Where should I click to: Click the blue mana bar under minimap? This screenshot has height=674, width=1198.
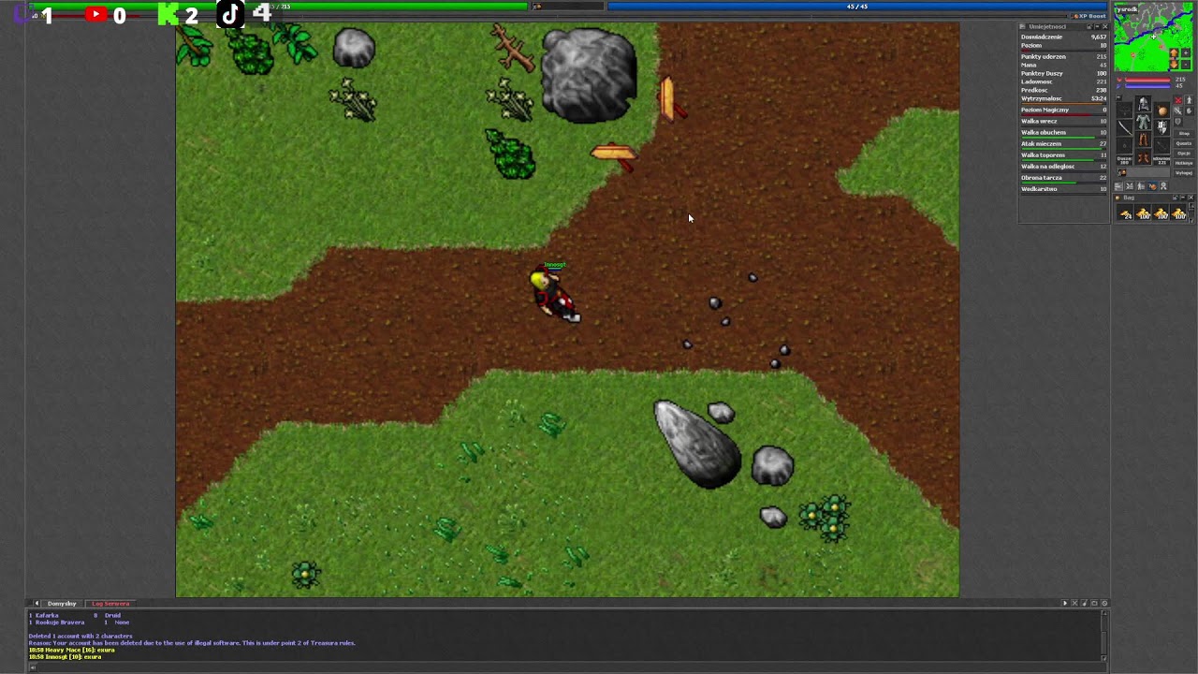tap(1147, 86)
